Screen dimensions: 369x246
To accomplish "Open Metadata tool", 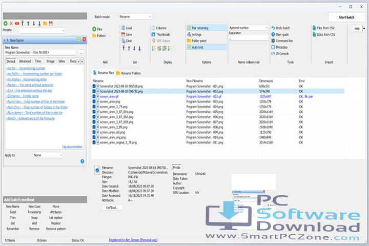I will 279,47.
